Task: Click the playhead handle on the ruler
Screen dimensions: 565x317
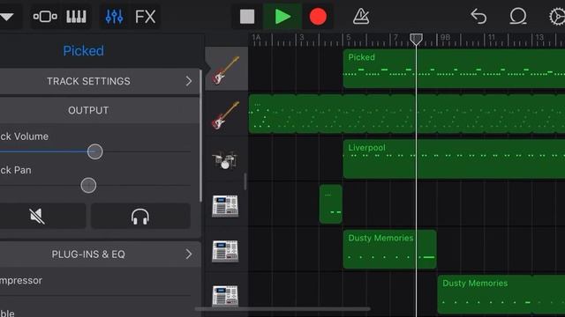Action: pos(416,39)
